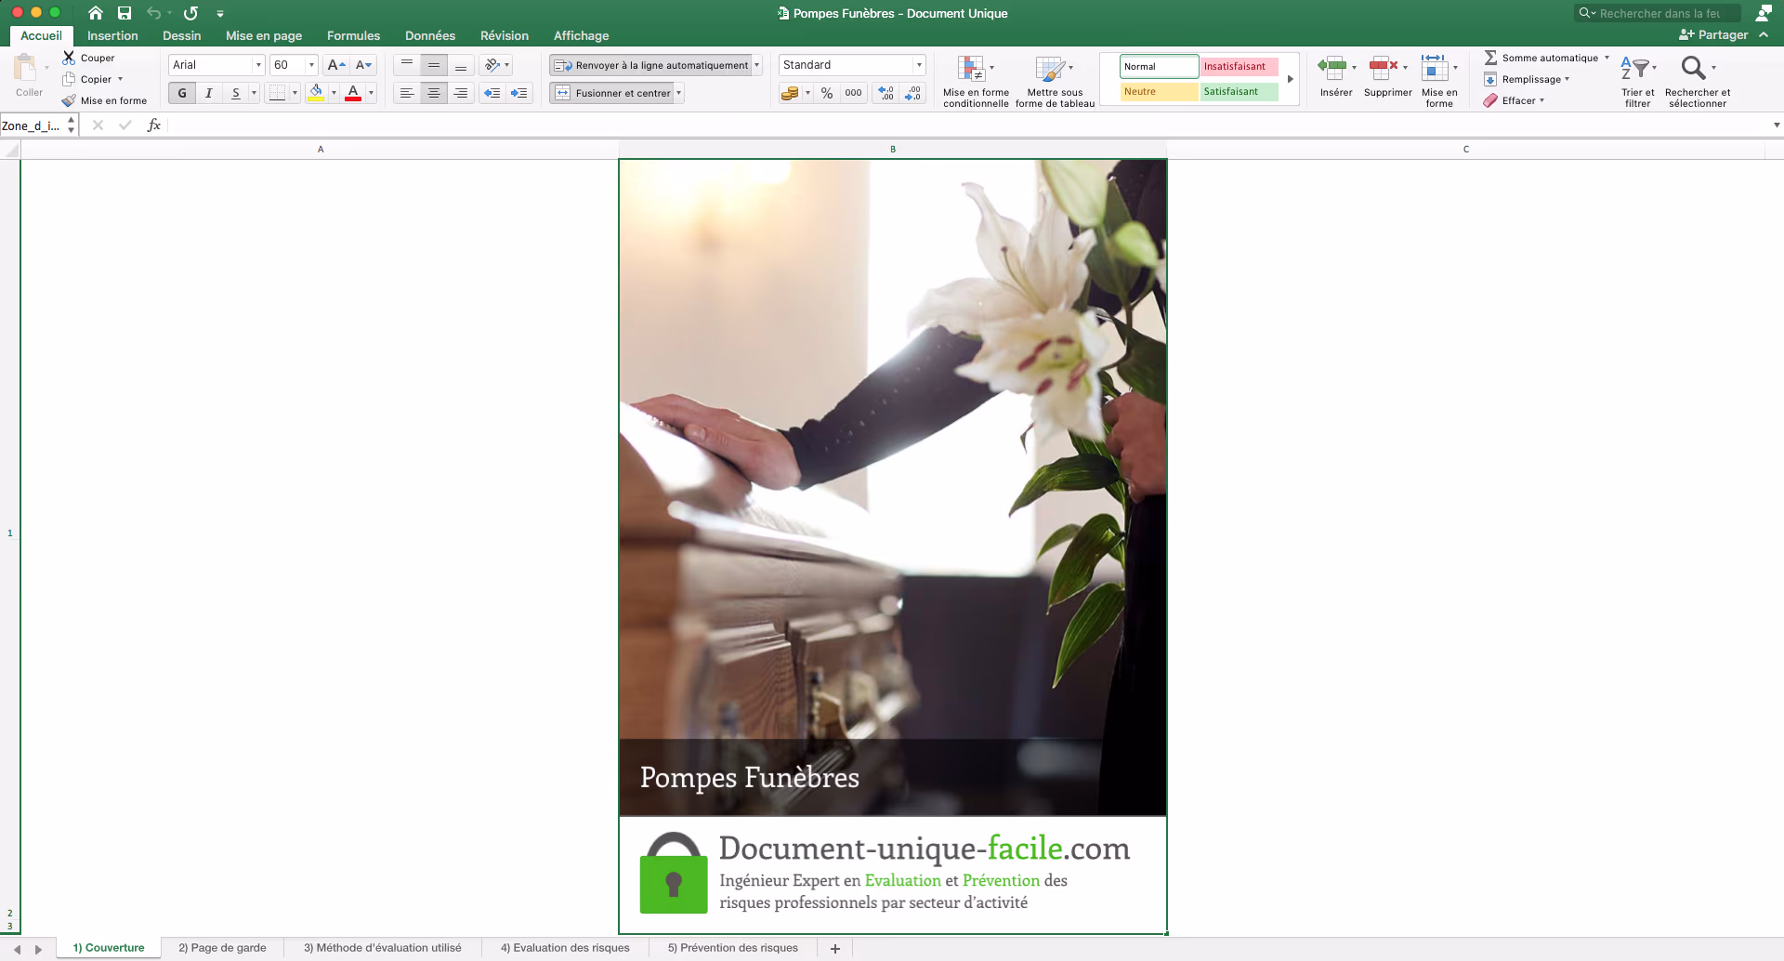Toggle align text left
This screenshot has height=961, width=1784.
tap(407, 93)
